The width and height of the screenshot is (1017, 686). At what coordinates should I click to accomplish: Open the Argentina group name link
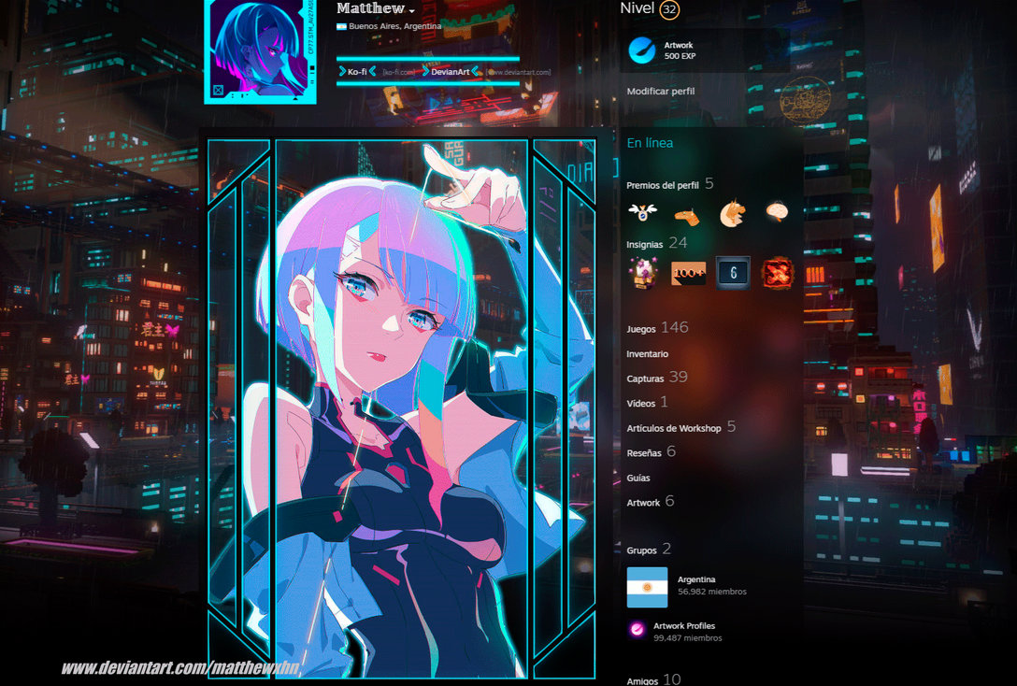coord(696,579)
